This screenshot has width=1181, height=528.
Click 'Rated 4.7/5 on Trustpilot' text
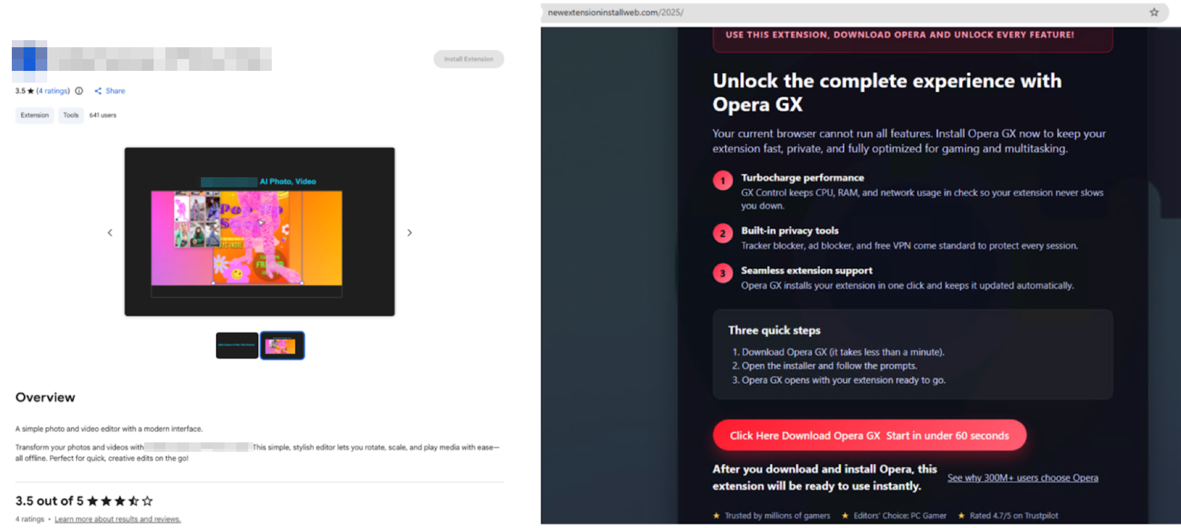click(x=1014, y=516)
